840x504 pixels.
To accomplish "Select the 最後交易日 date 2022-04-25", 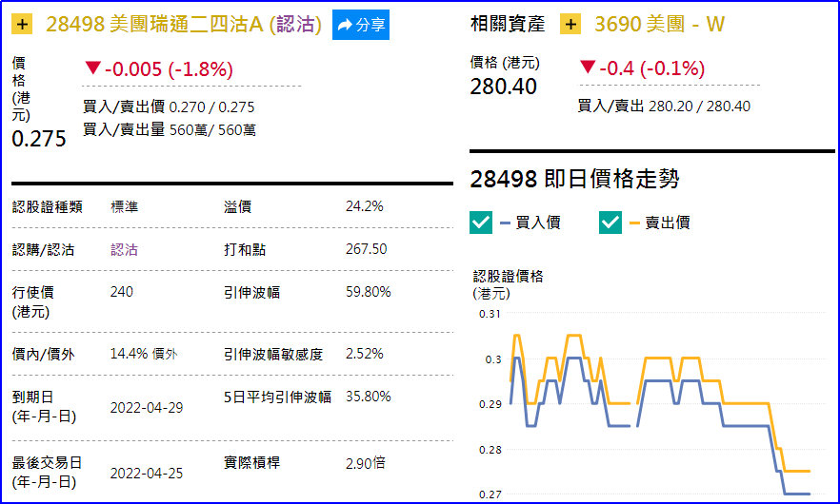I will click(x=147, y=474).
